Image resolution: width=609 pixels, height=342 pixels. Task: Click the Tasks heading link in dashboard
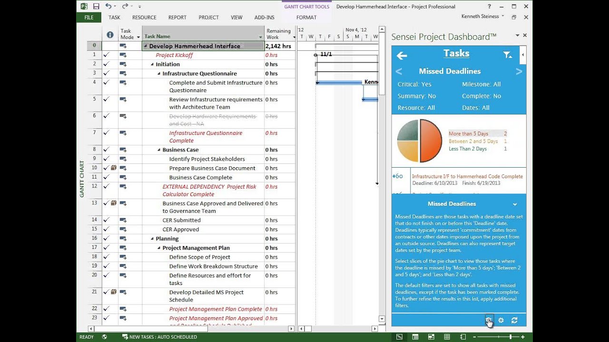pyautogui.click(x=456, y=53)
